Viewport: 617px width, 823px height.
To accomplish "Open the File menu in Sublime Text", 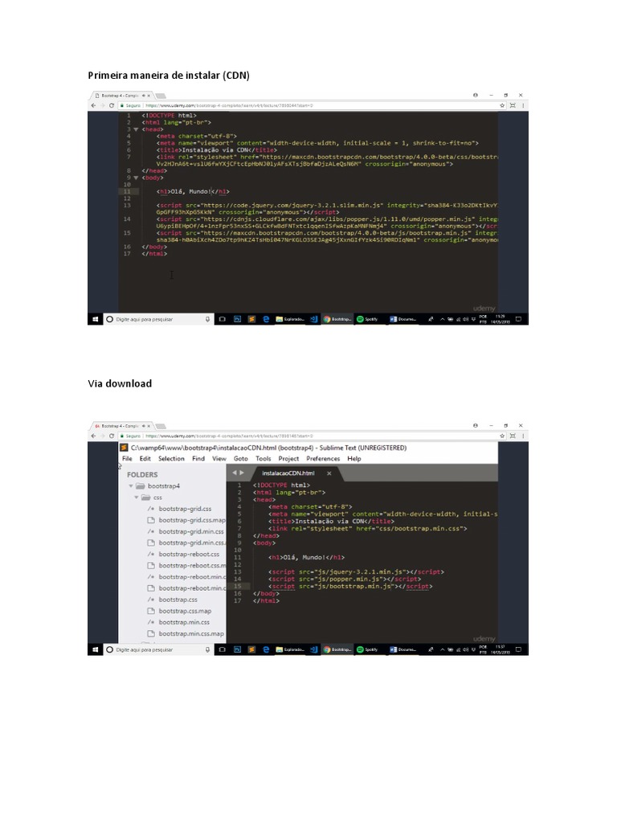I will click(x=127, y=458).
